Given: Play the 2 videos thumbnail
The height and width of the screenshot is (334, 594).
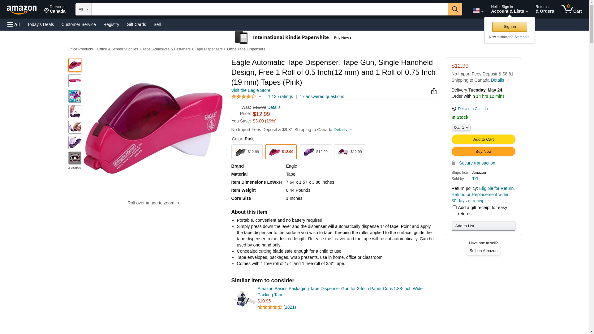Looking at the screenshot, I should (75, 158).
